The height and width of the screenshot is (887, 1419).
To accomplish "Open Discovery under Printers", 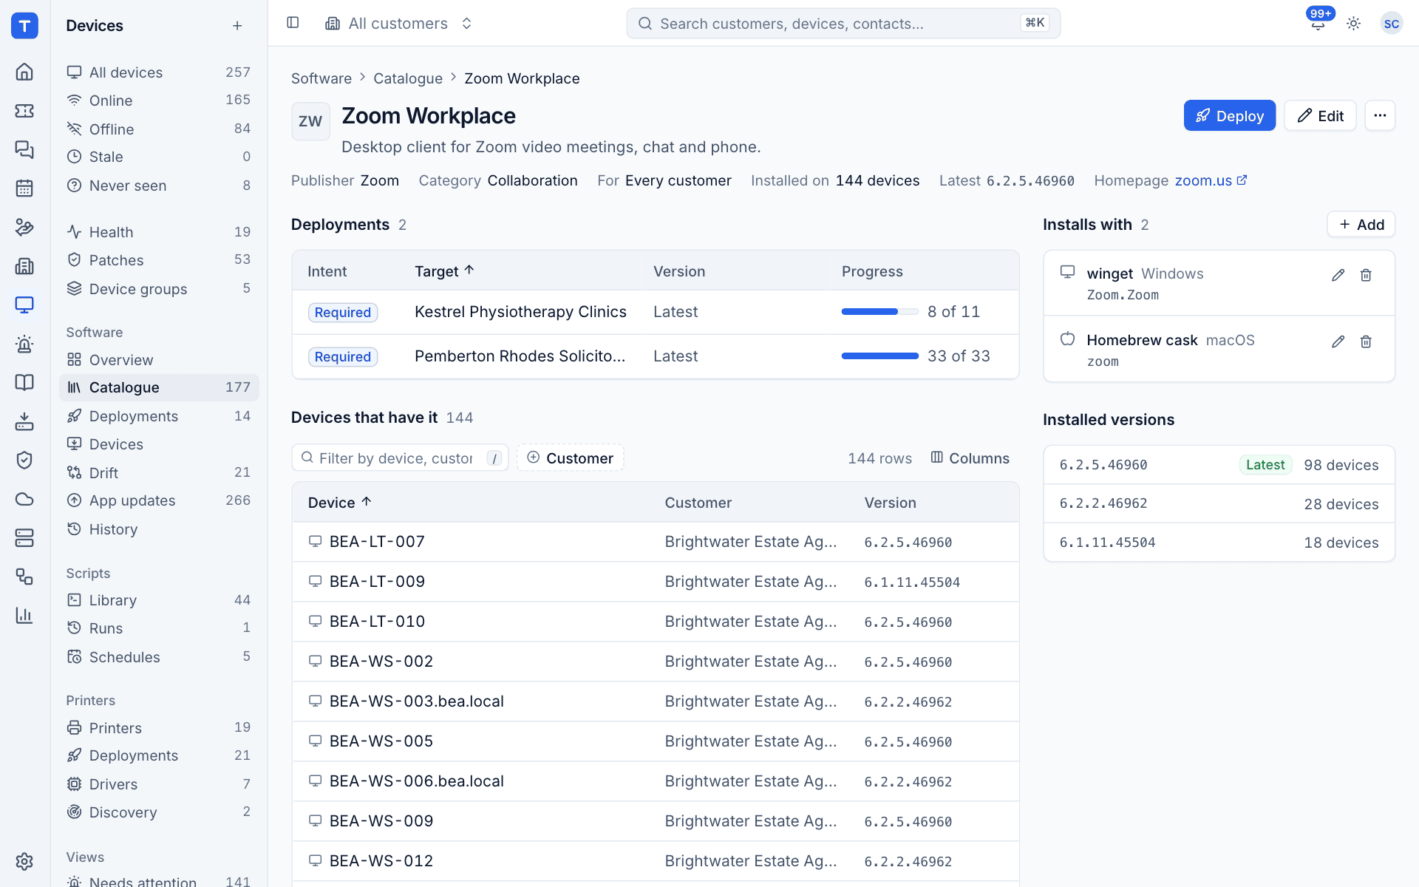I will 159,812.
